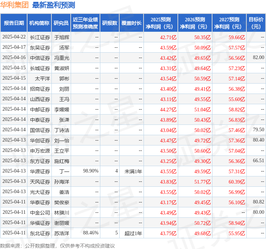Select 山西证券 institution cell

pyautogui.click(x=40, y=99)
